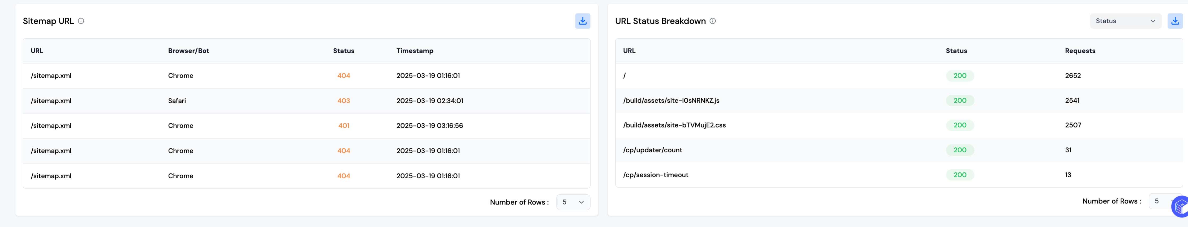Viewport: 1188px width, 227px height.
Task: Click the 13 requests value
Action: click(x=1068, y=175)
